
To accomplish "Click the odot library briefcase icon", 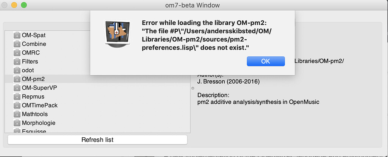I will [x=17, y=70].
